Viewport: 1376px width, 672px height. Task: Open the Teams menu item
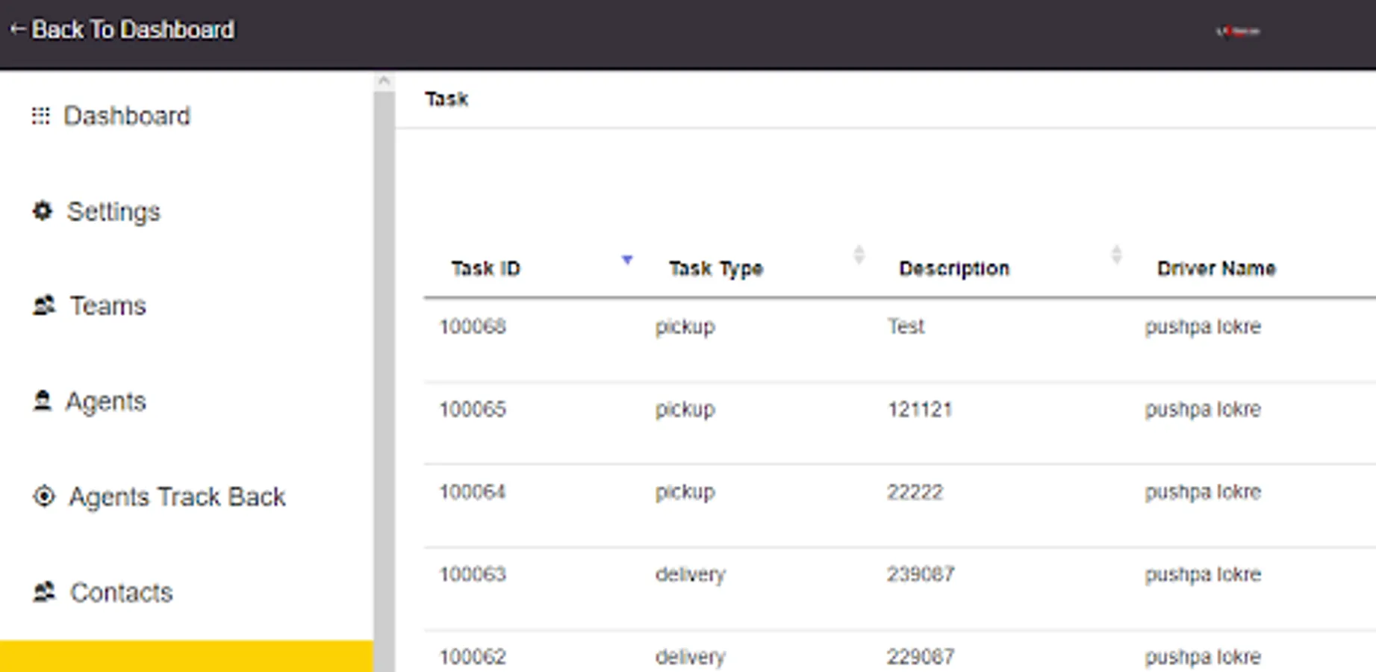(108, 305)
